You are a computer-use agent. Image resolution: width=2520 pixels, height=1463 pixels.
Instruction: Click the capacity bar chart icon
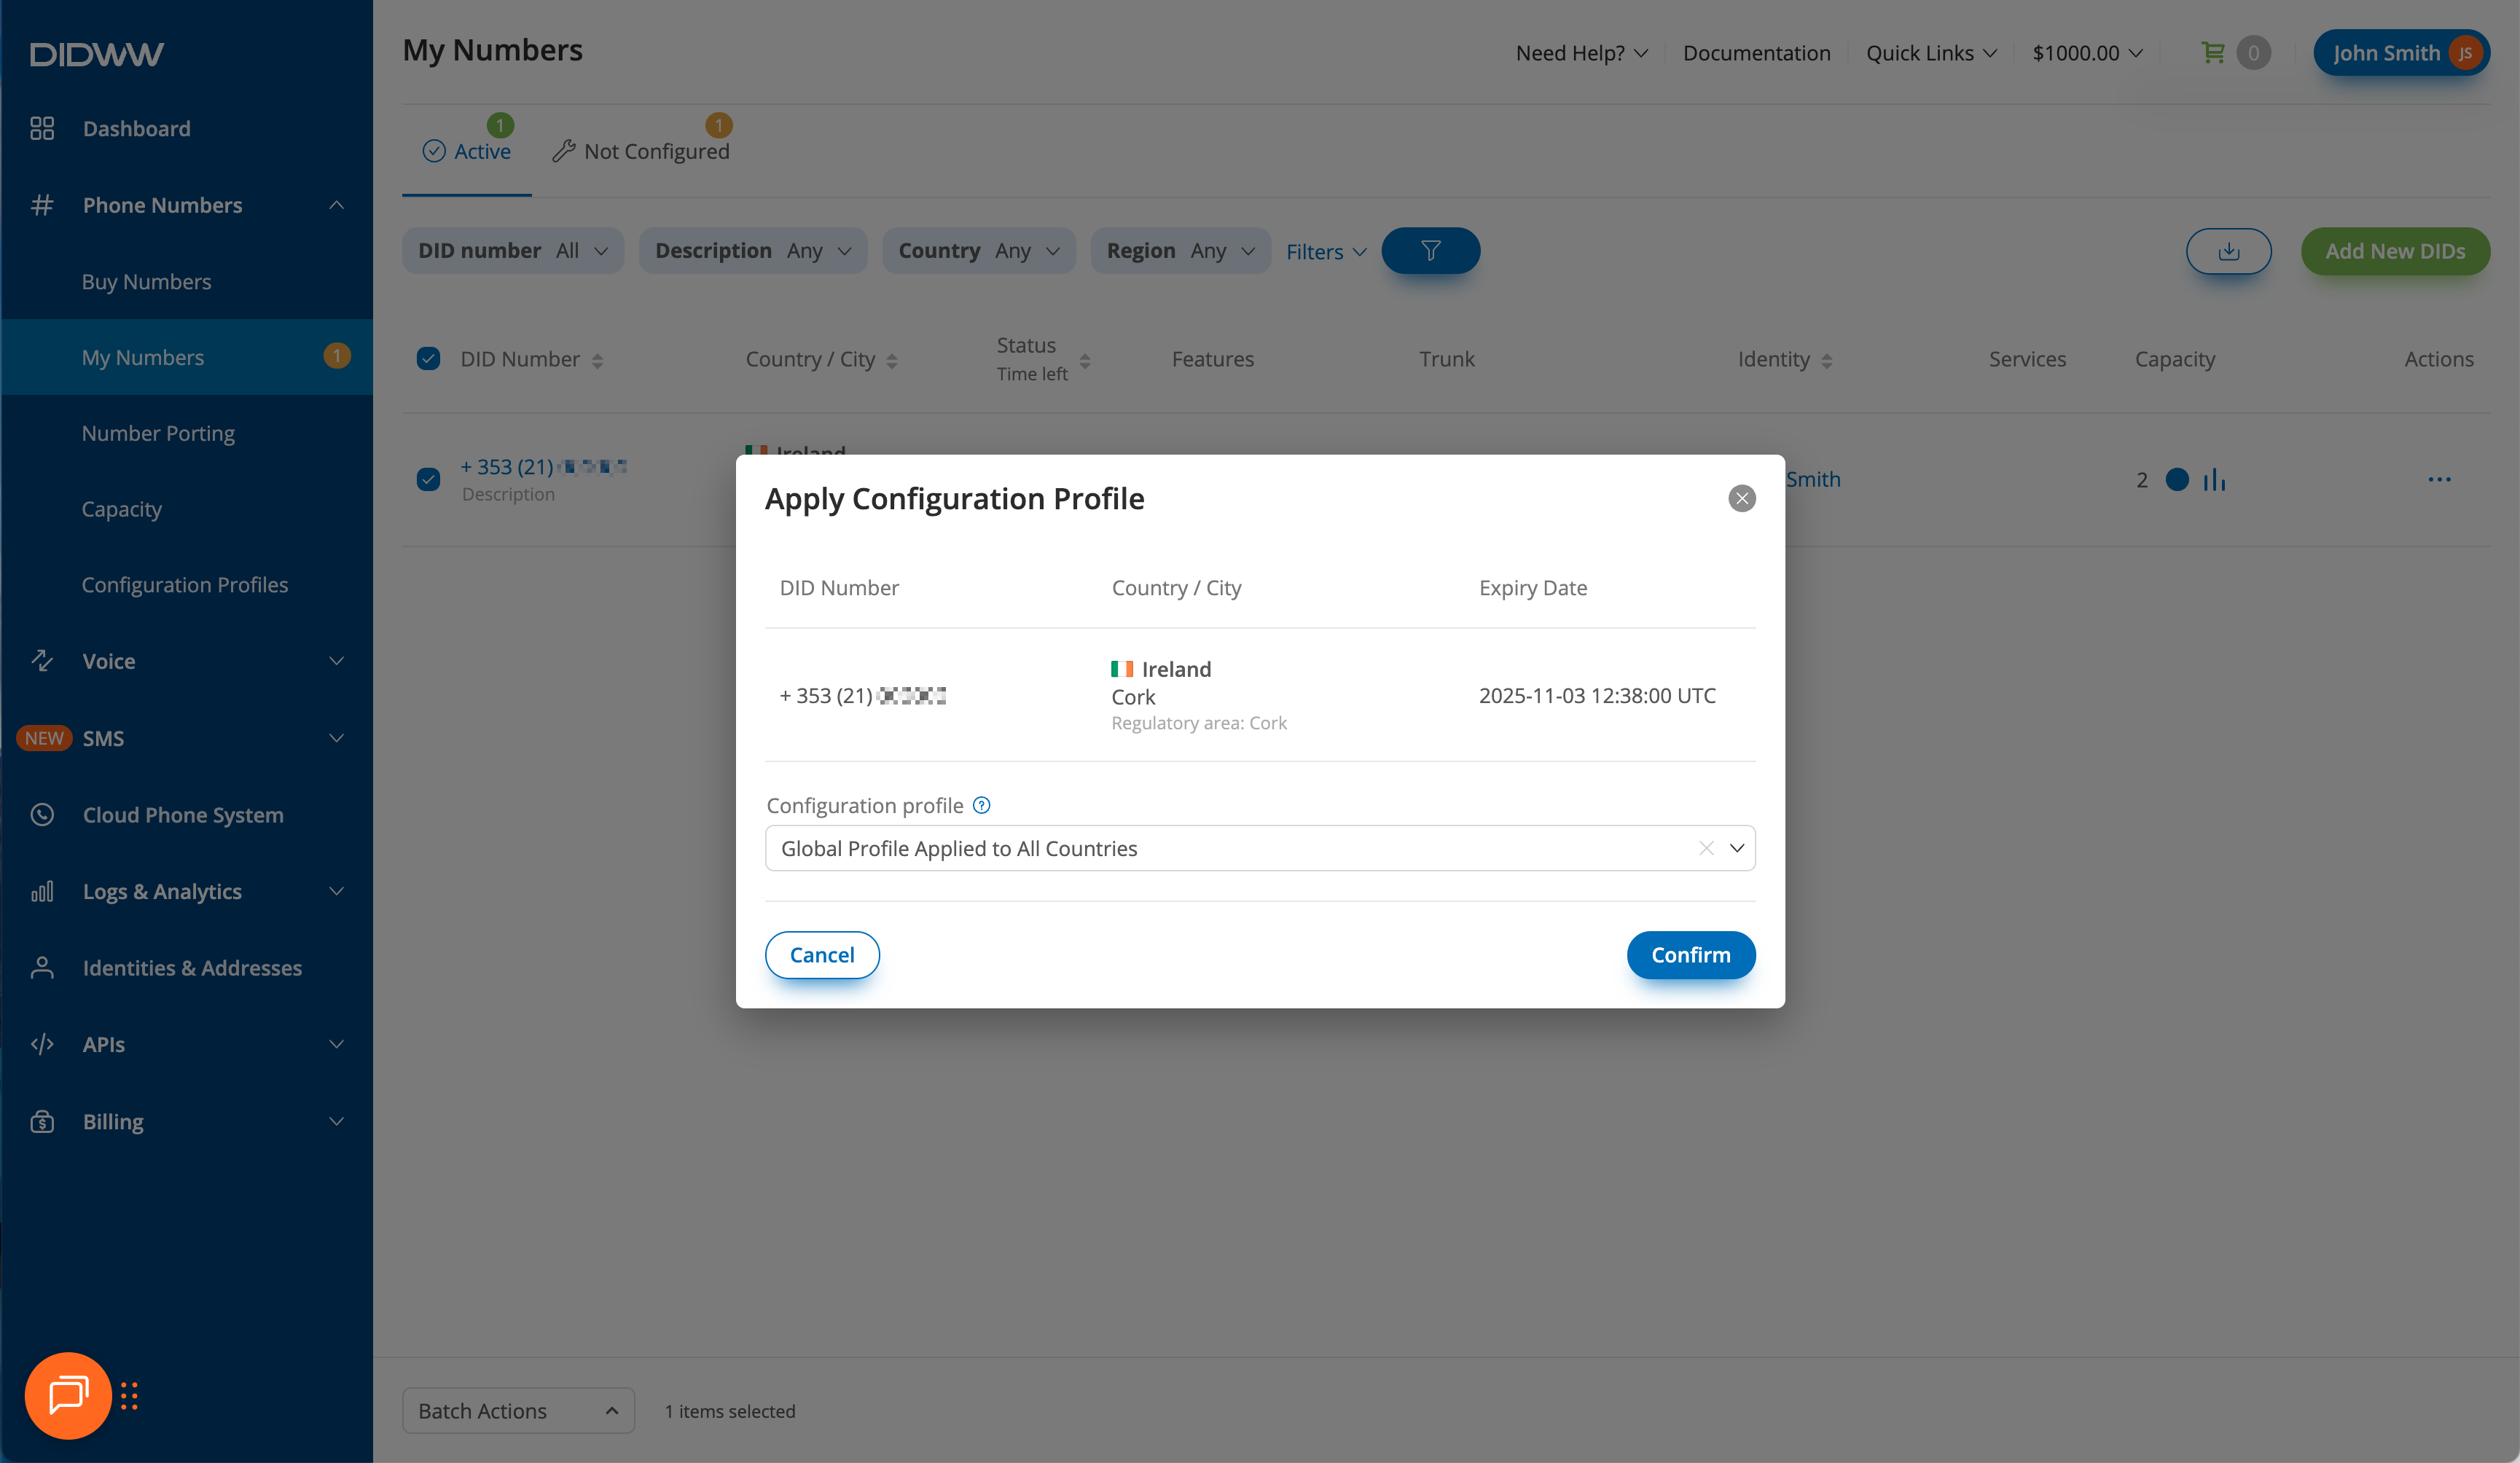click(x=2215, y=480)
